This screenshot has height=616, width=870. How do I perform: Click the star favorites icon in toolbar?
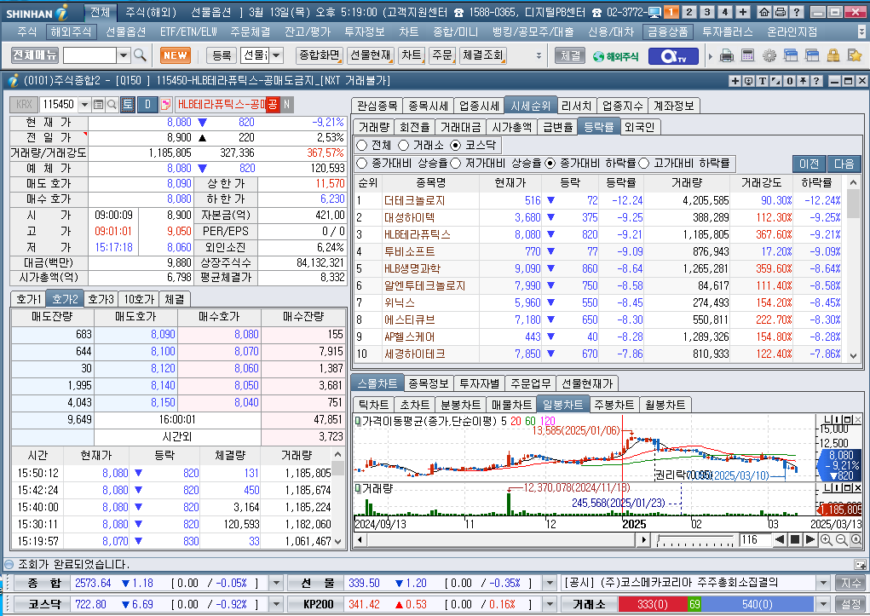[x=855, y=55]
